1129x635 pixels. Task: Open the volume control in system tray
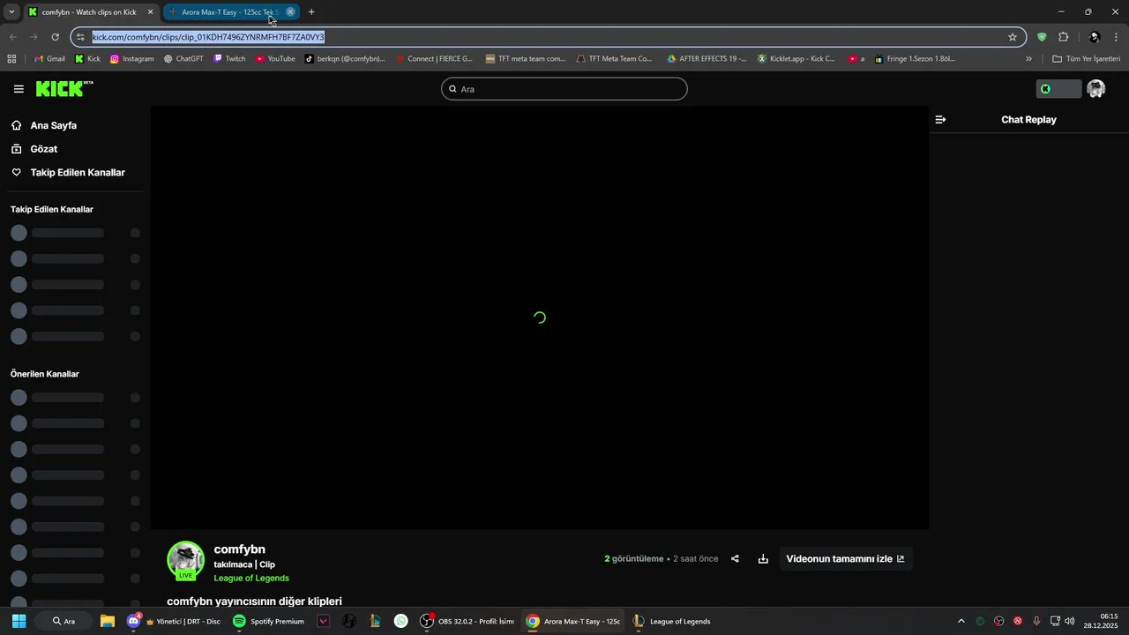click(1070, 621)
